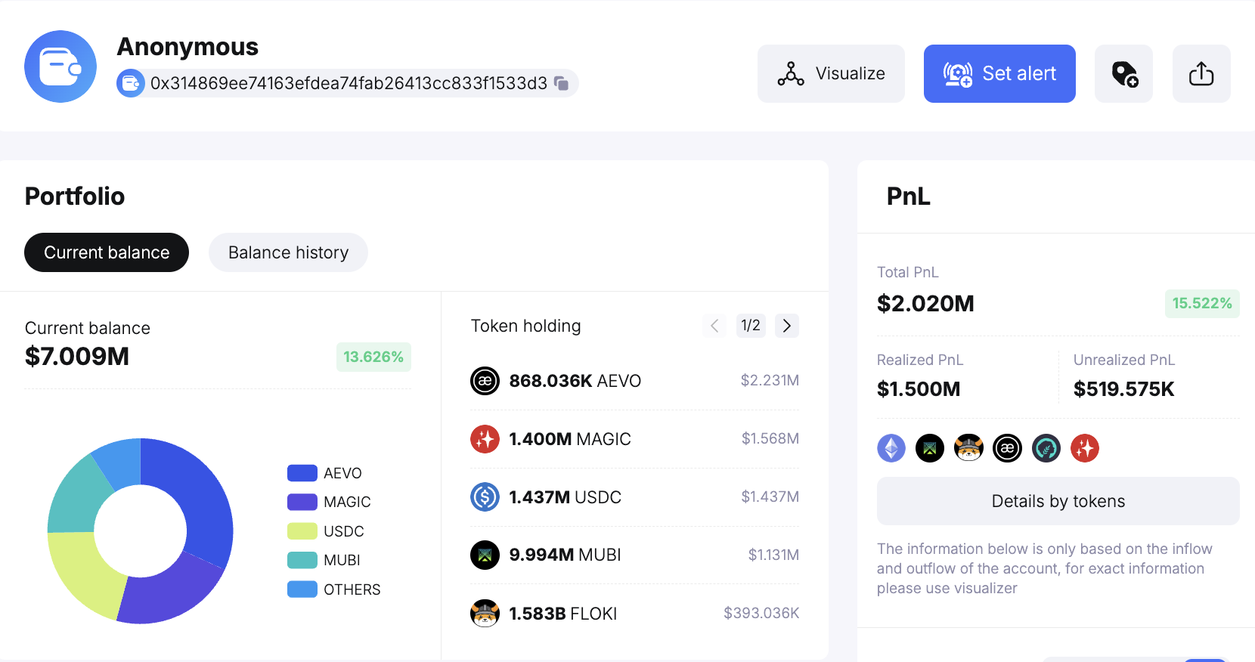This screenshot has width=1255, height=662.
Task: Copy the wallet address using copy icon
Action: (561, 83)
